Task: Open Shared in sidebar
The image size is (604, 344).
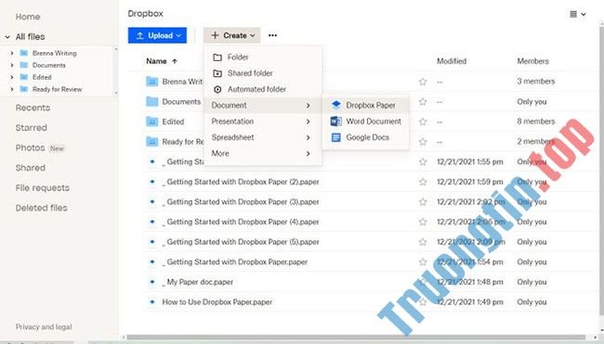Action: click(31, 168)
